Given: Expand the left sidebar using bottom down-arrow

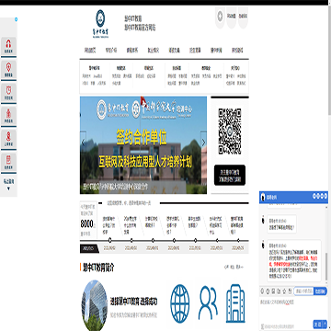Looking at the screenshot, I should click(x=8, y=188).
